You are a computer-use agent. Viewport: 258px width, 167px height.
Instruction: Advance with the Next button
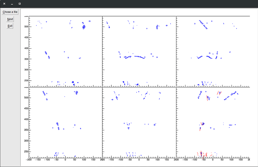point(10,19)
